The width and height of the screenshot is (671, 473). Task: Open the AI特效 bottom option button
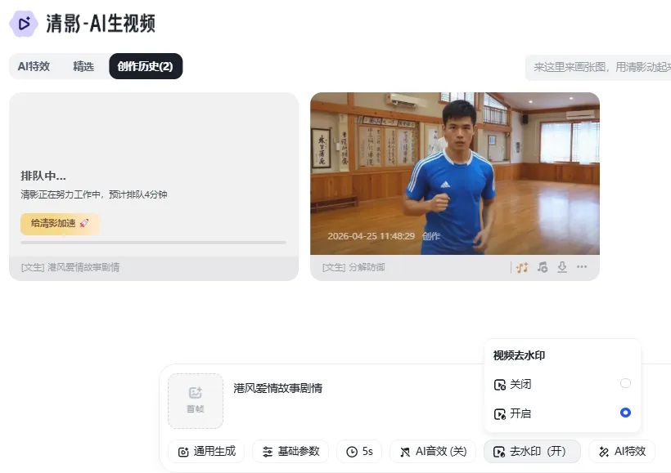(622, 452)
